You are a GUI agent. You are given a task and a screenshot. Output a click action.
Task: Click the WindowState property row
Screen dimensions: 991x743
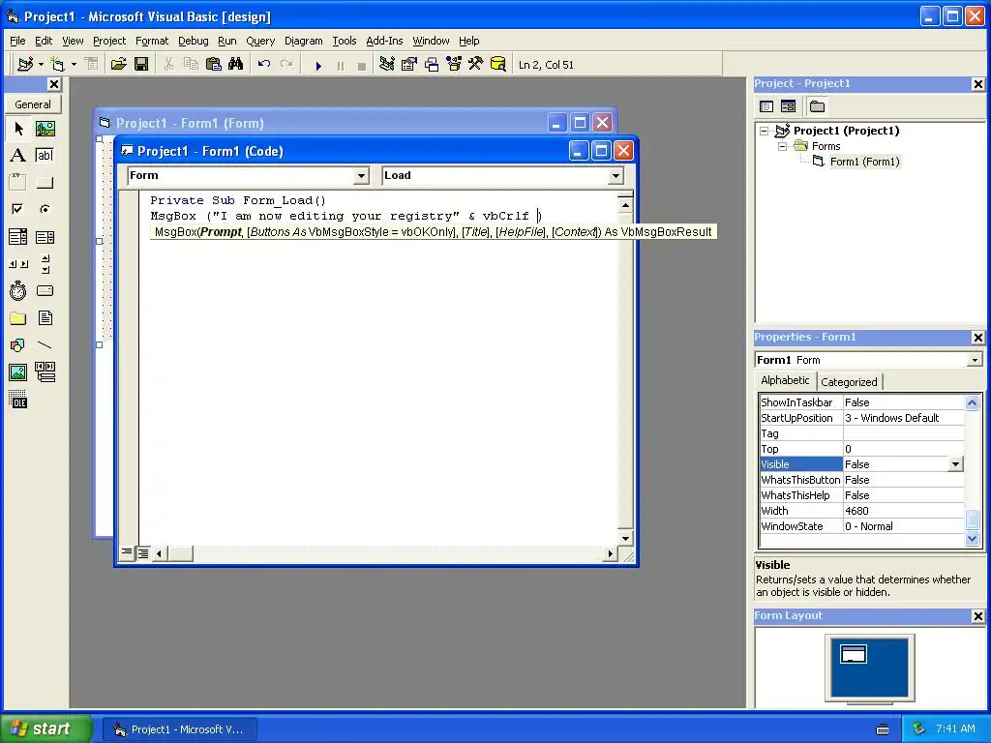(x=861, y=526)
